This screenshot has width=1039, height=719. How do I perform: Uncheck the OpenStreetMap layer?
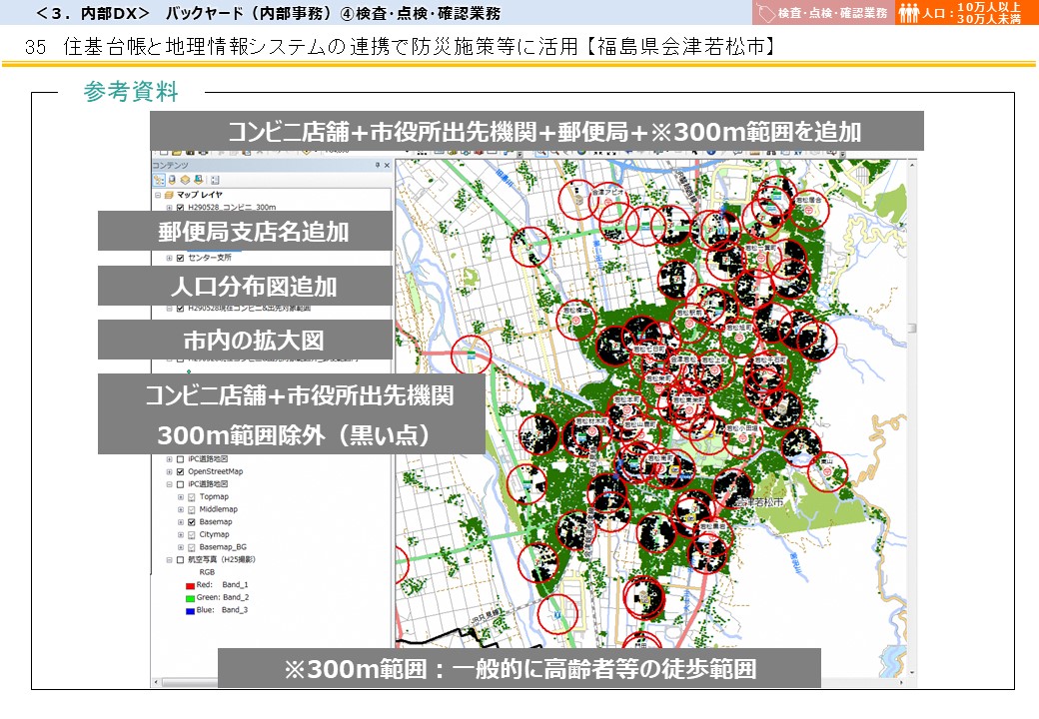point(180,471)
